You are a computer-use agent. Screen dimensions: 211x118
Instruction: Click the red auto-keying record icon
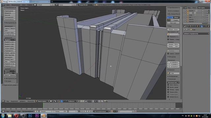pyautogui.click(x=112, y=111)
